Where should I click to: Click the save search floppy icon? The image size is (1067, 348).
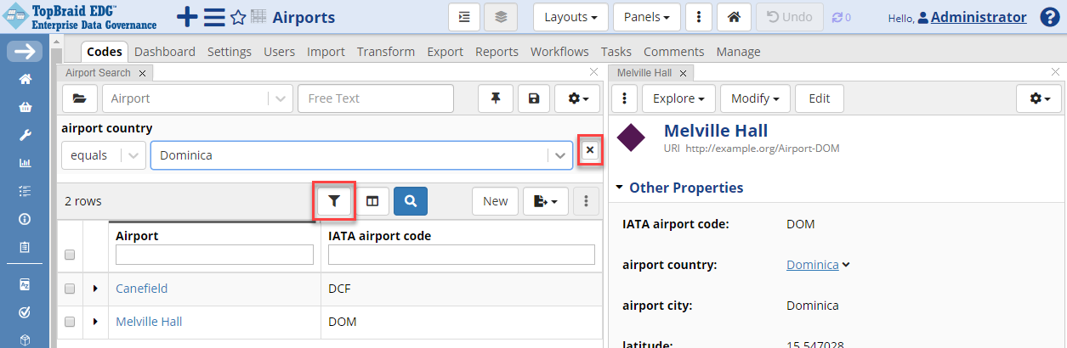pyautogui.click(x=533, y=98)
